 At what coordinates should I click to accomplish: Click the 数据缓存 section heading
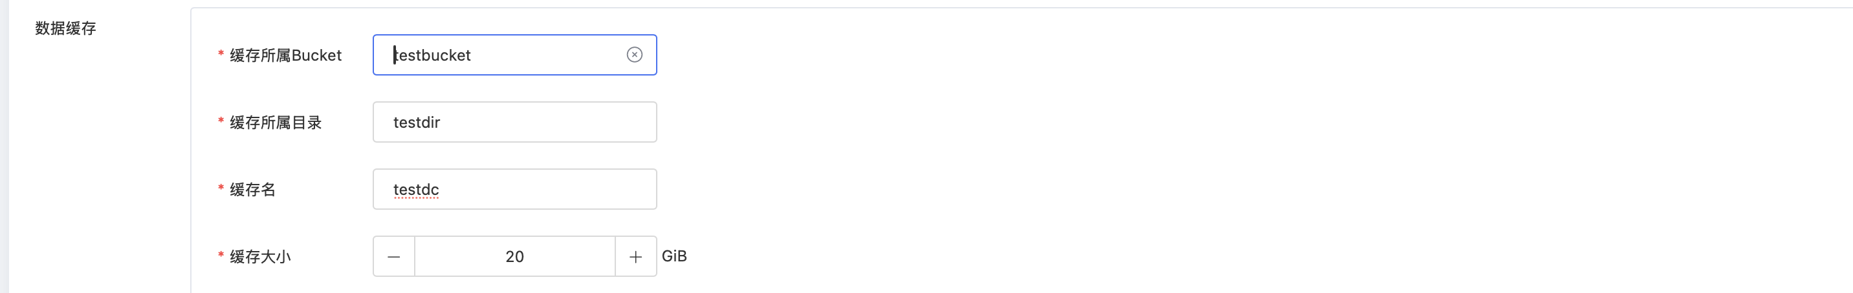(65, 28)
